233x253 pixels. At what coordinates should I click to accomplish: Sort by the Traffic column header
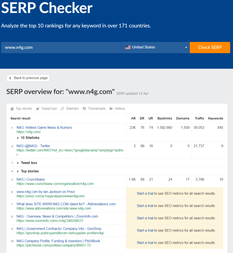point(199,119)
